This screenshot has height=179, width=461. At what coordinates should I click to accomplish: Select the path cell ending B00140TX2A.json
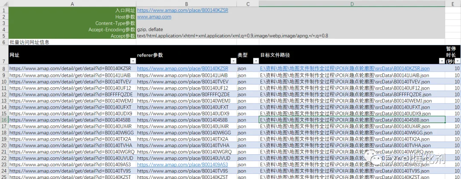coord(352,139)
